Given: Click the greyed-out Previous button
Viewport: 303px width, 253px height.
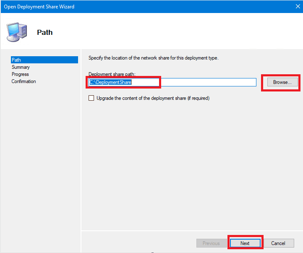Looking at the screenshot, I should [211, 243].
